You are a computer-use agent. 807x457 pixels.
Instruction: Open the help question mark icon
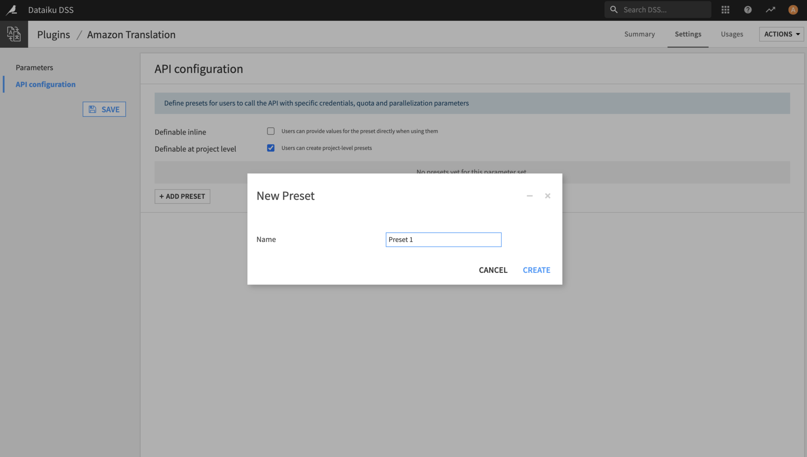click(748, 9)
